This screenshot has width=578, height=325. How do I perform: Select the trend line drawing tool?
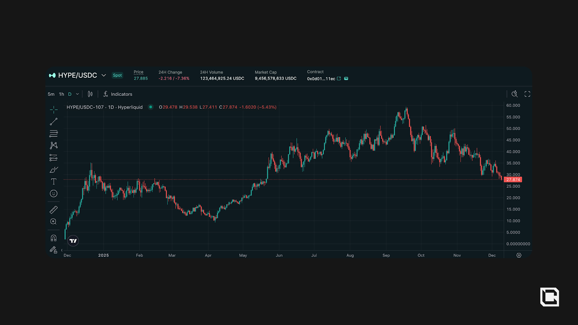tap(53, 122)
